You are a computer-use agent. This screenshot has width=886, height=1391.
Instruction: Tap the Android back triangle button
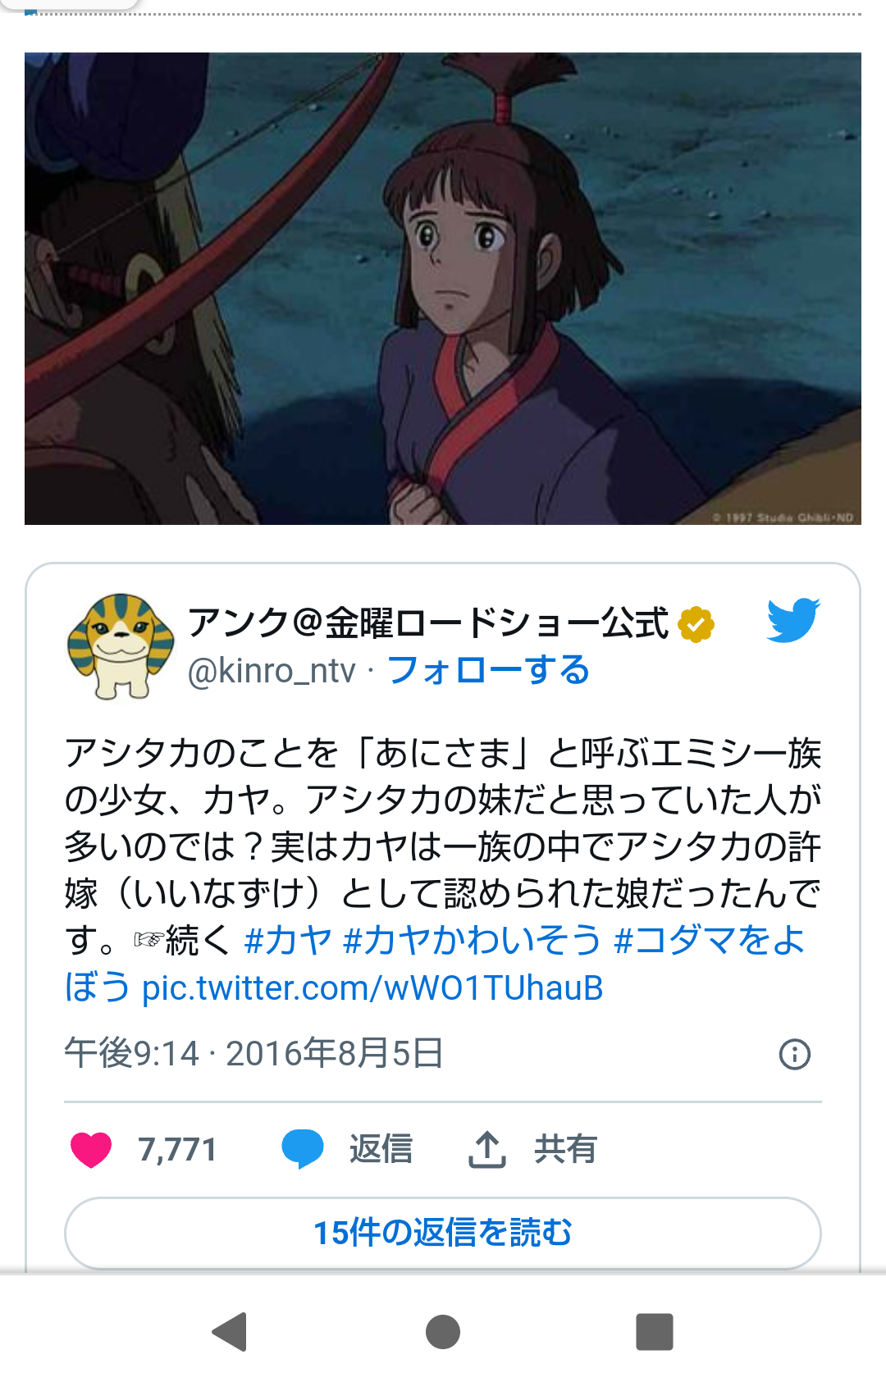pos(230,1331)
